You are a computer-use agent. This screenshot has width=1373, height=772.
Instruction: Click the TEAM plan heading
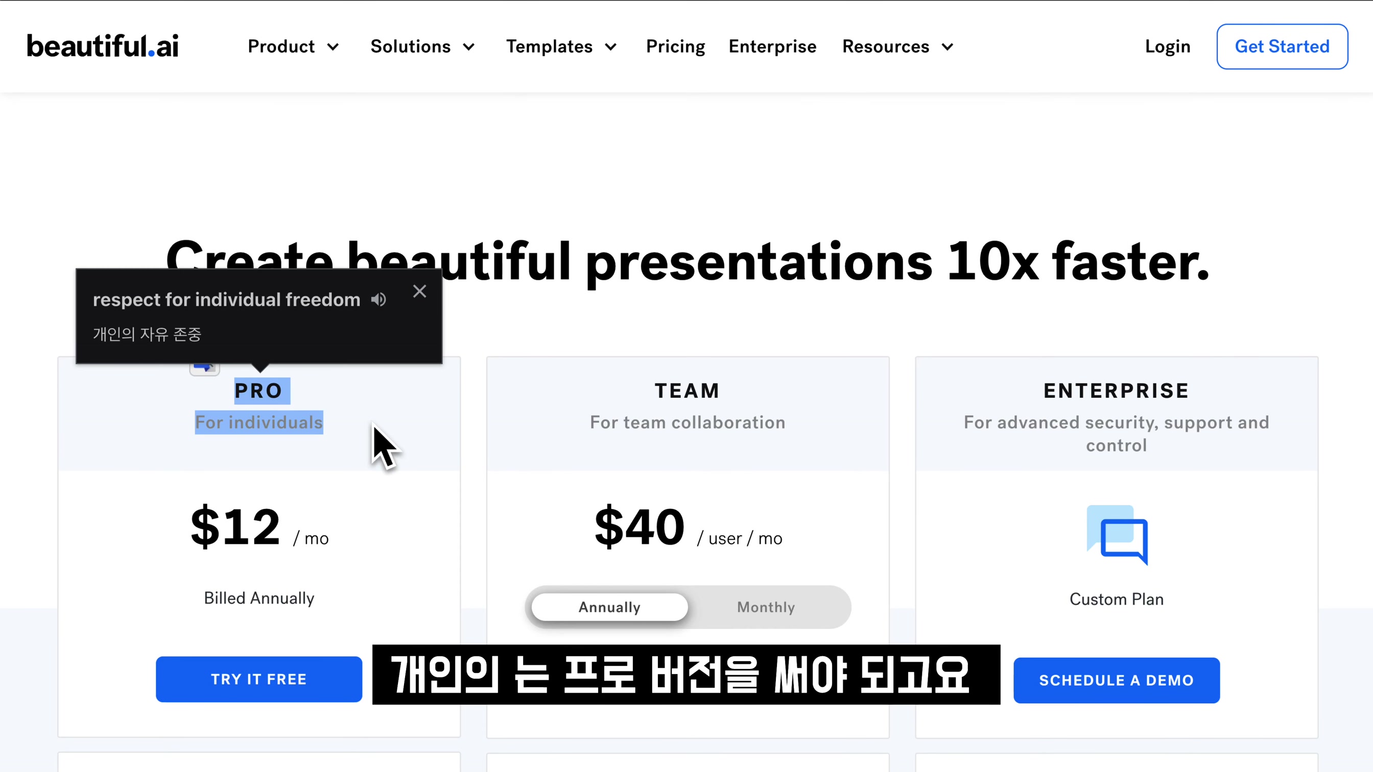point(687,391)
